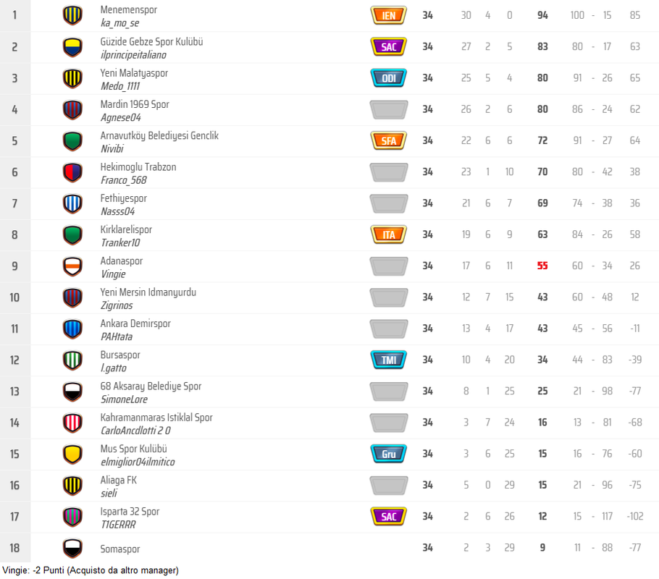This screenshot has height=579, width=659.
Task: Click Menemenspor's yellow-blue striped crest
Action: click(x=72, y=15)
